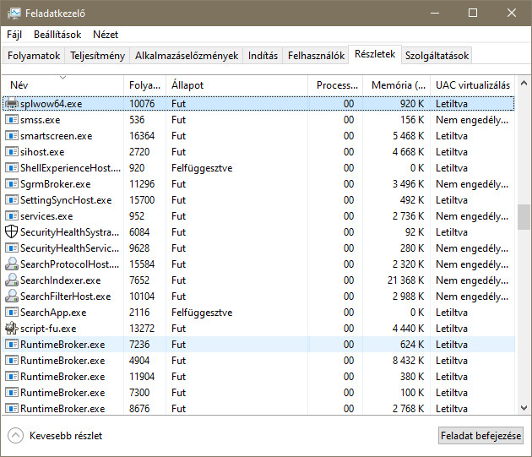Click the vertical scrollbar thumb

pyautogui.click(x=524, y=217)
